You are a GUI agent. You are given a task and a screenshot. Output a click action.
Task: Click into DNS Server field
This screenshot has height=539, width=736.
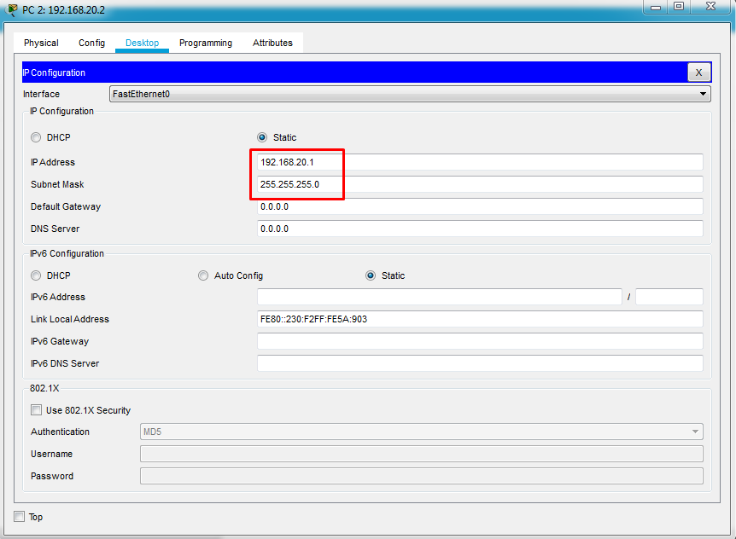click(x=480, y=229)
